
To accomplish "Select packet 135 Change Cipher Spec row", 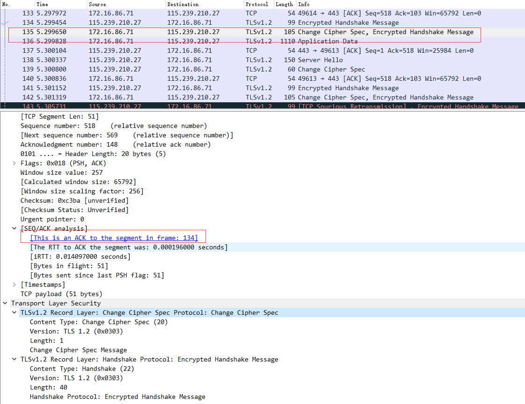I will 262,32.
